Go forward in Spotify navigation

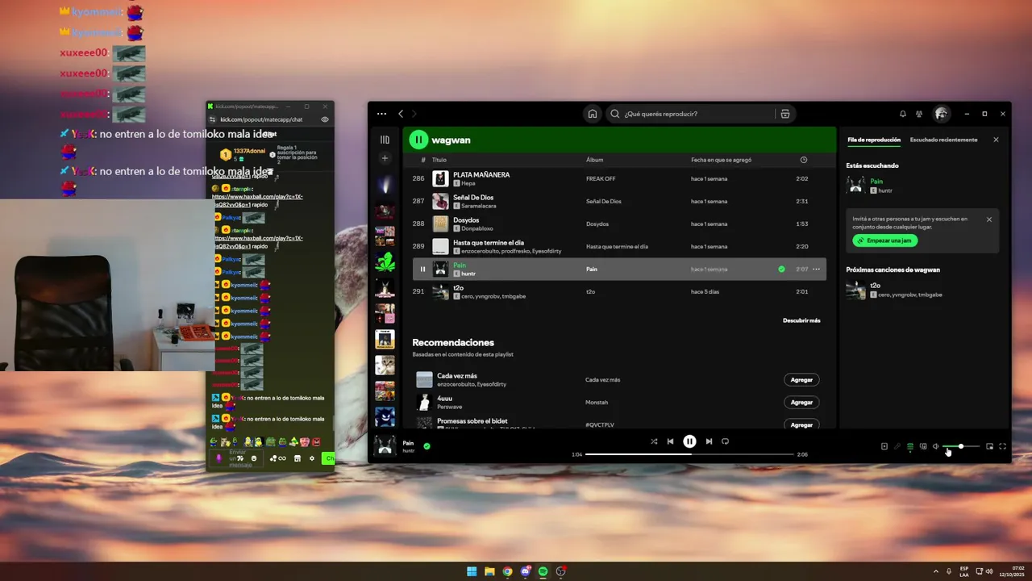(x=414, y=114)
